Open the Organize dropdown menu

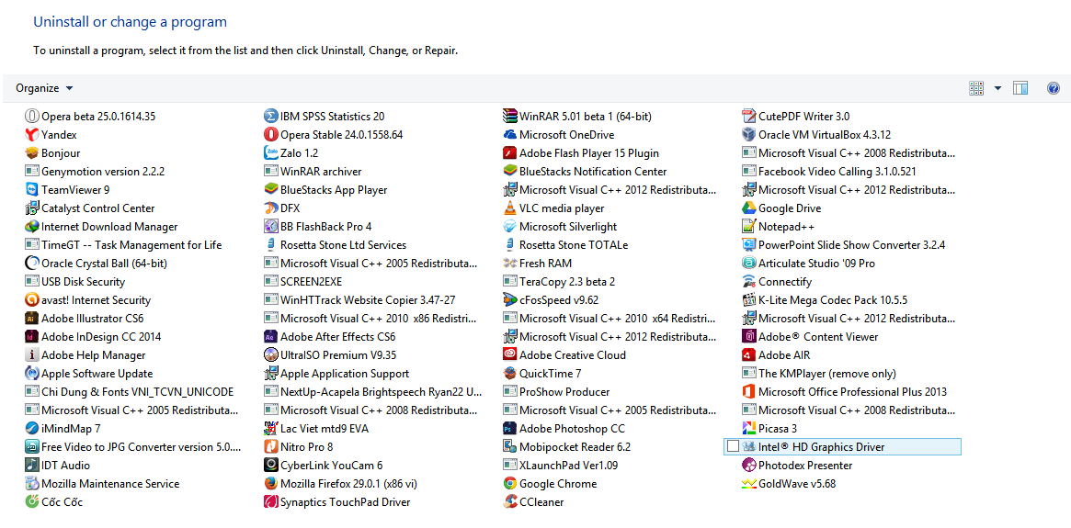[44, 89]
